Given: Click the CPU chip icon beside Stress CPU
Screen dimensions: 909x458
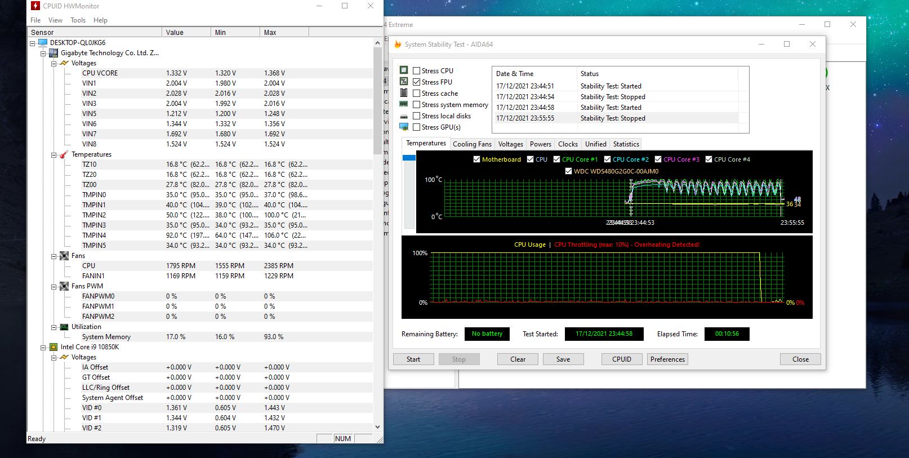Looking at the screenshot, I should 404,70.
